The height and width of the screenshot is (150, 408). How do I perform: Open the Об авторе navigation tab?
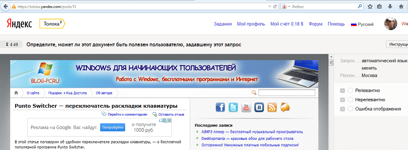(x=104, y=93)
